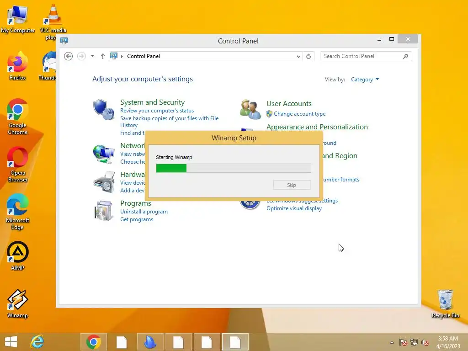Select the active white document taskbar item
The image size is (468, 351).
235,342
